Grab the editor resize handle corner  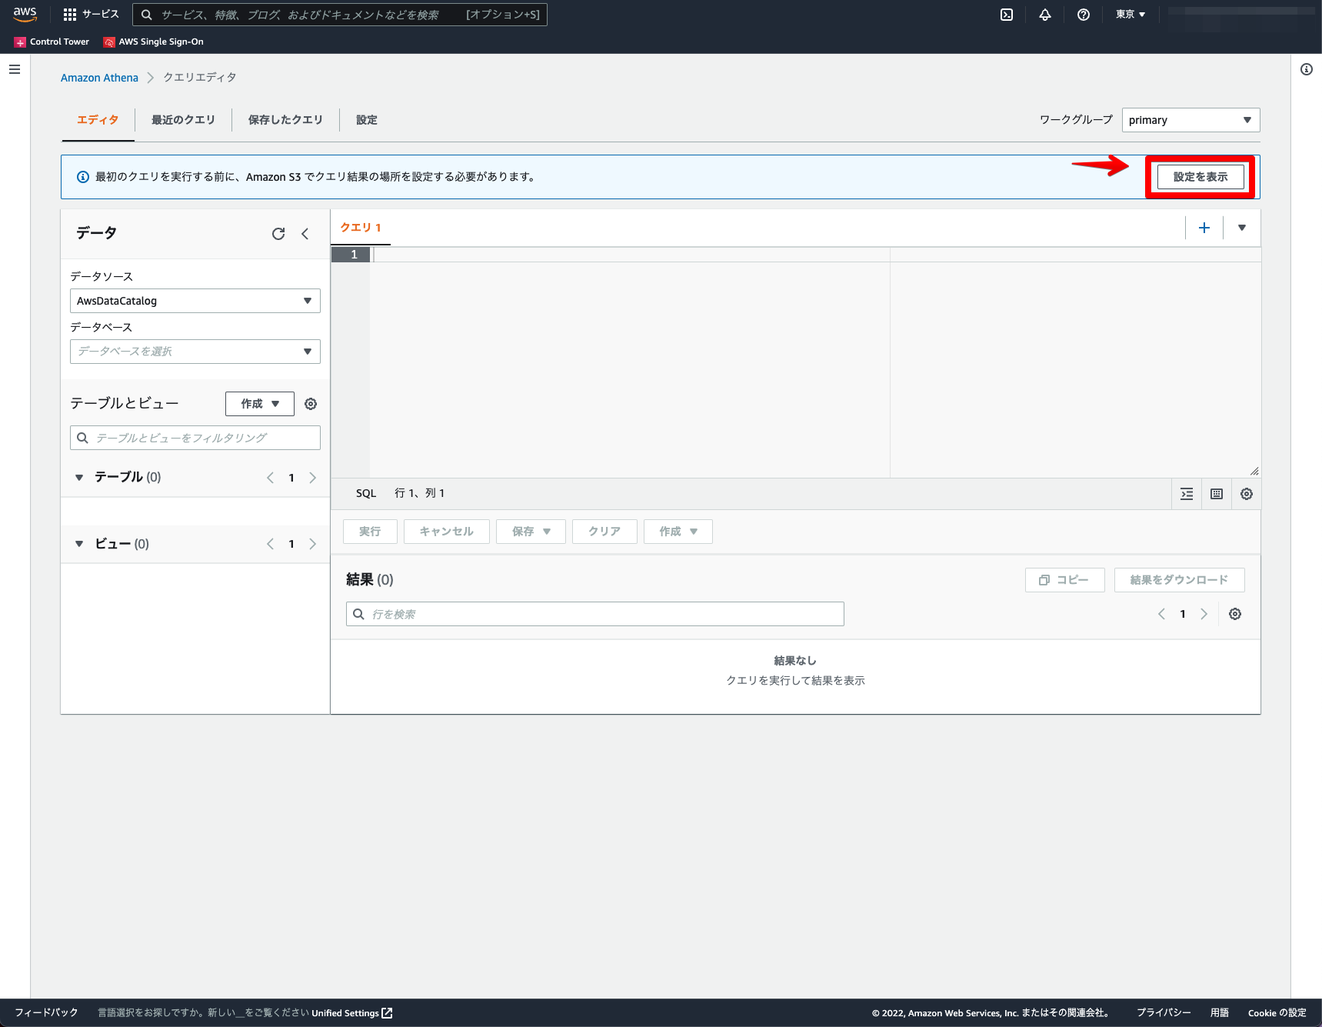pyautogui.click(x=1254, y=471)
